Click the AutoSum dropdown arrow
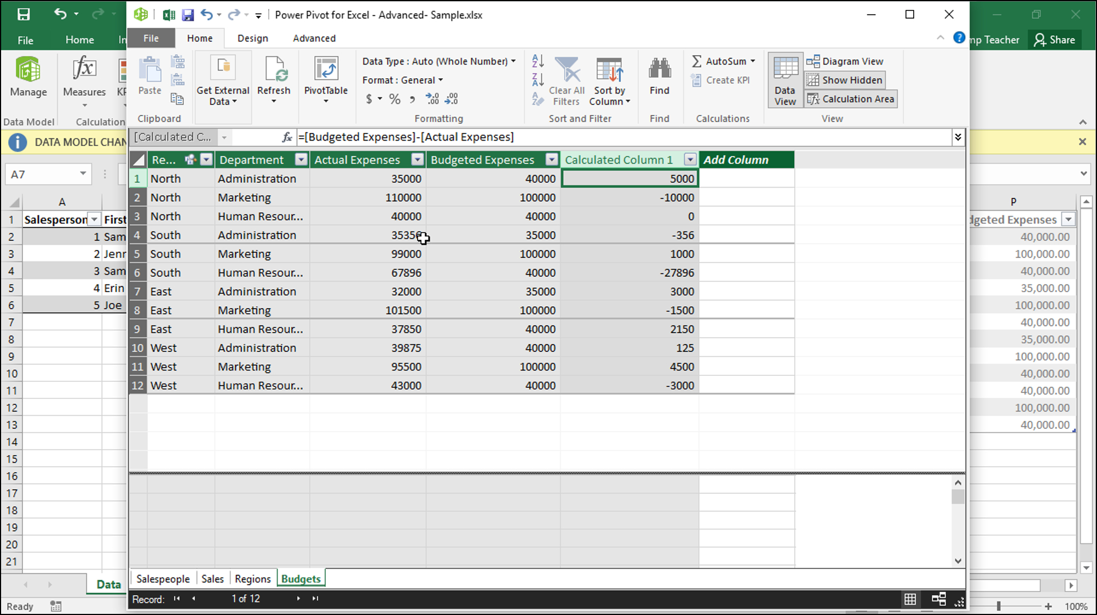Image resolution: width=1097 pixels, height=615 pixels. point(753,60)
